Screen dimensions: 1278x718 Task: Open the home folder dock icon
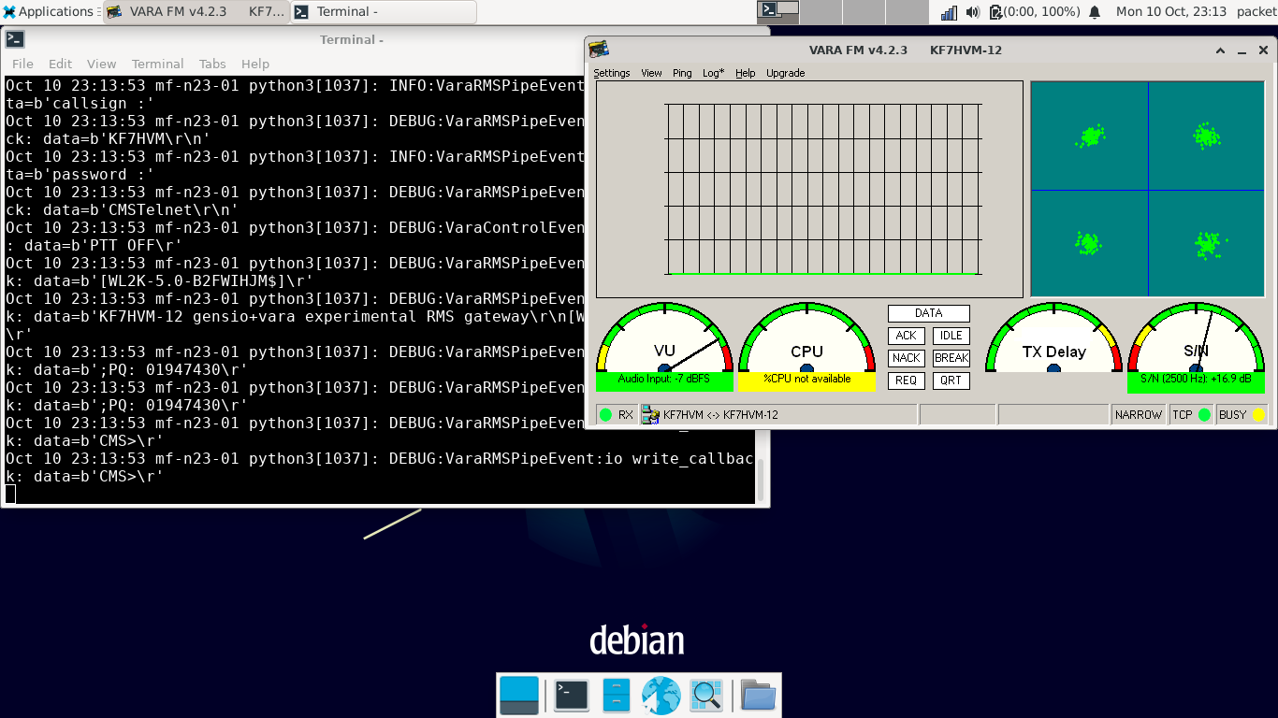(759, 695)
